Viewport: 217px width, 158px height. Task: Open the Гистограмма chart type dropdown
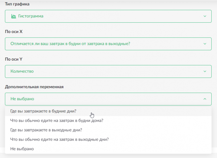108,16
